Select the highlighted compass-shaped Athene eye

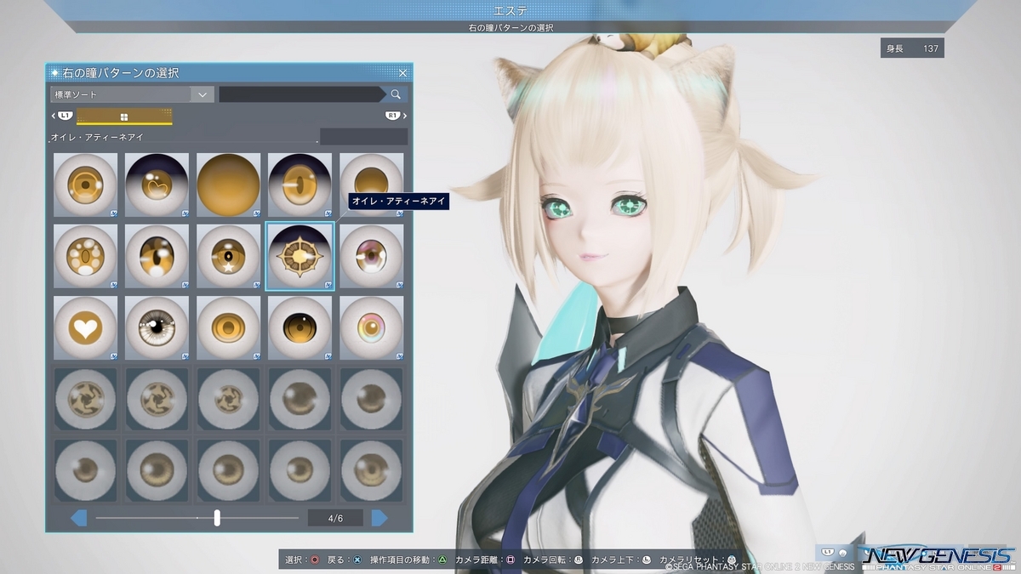300,256
